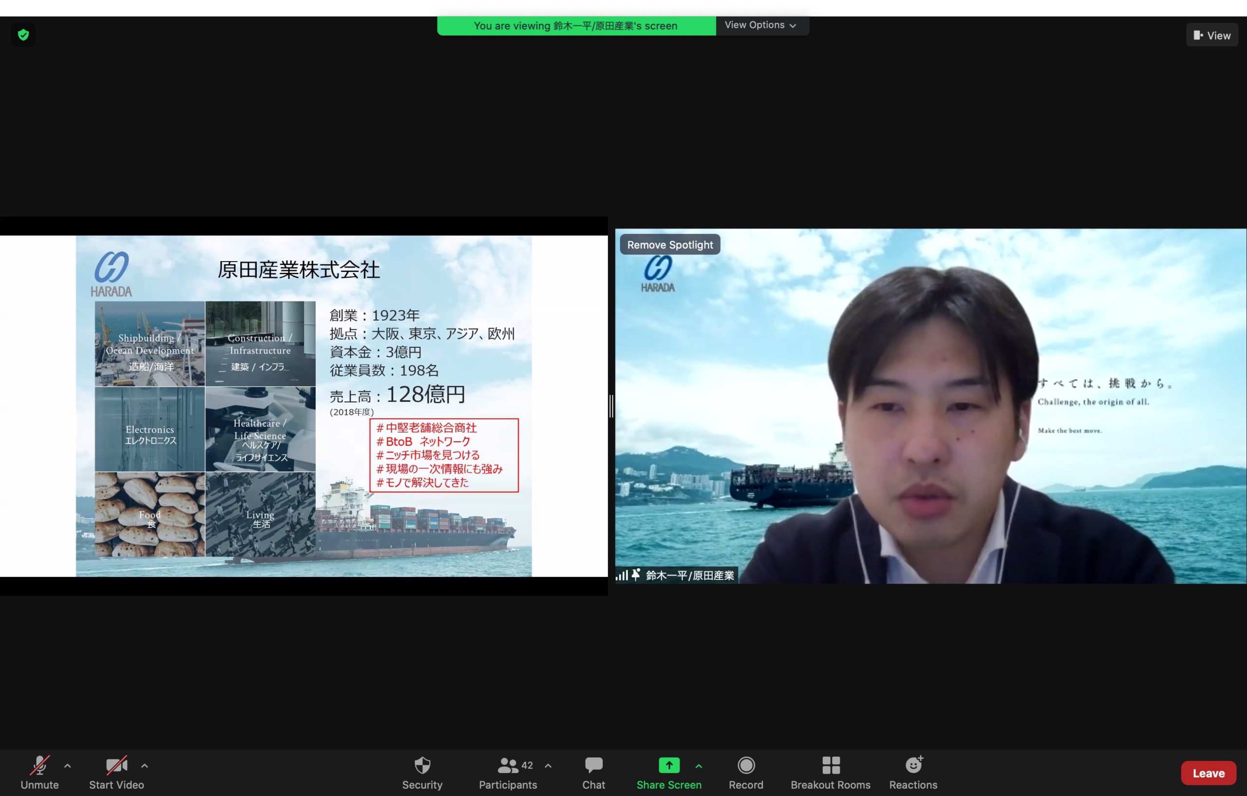The width and height of the screenshot is (1247, 796).
Task: Click the speaker video tile
Action: [x=930, y=406]
